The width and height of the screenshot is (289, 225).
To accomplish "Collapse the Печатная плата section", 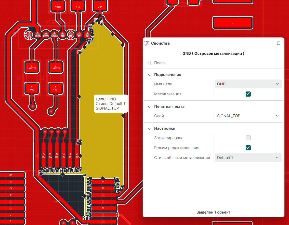I will (150, 107).
